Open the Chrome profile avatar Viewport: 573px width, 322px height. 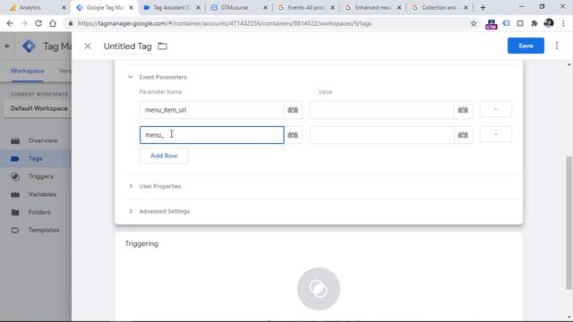coord(549,23)
